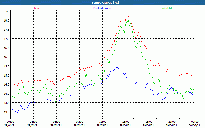Click the 00:00 29/06/21 time label
The image size is (205, 128).
[10, 123]
